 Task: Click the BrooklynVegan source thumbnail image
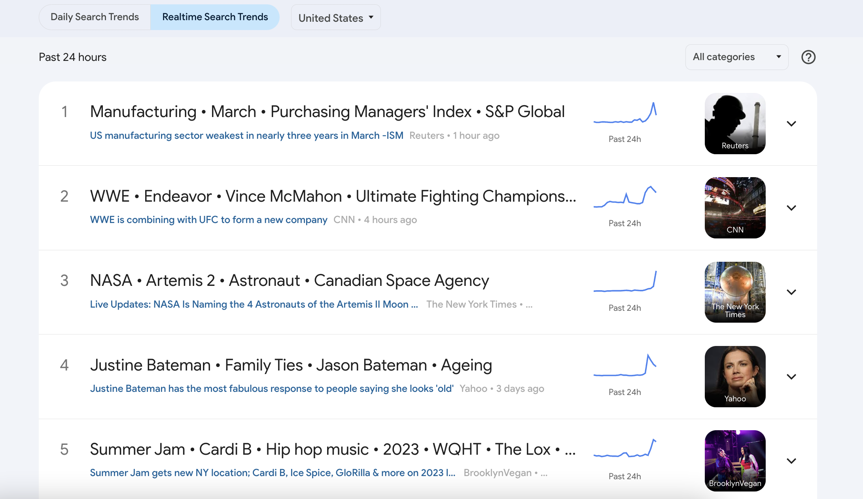coord(735,461)
